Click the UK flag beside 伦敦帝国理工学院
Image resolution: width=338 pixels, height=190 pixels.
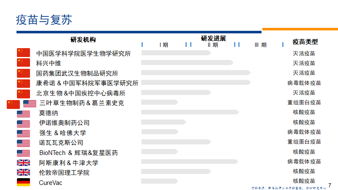tap(24, 172)
